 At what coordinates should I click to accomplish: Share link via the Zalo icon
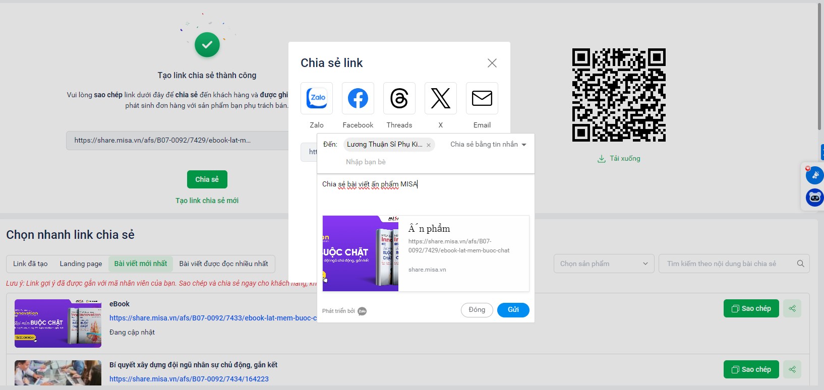click(x=317, y=98)
